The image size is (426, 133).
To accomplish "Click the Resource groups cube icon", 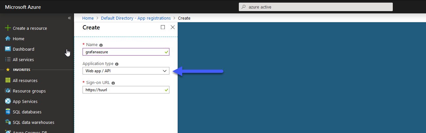I will [8, 91].
